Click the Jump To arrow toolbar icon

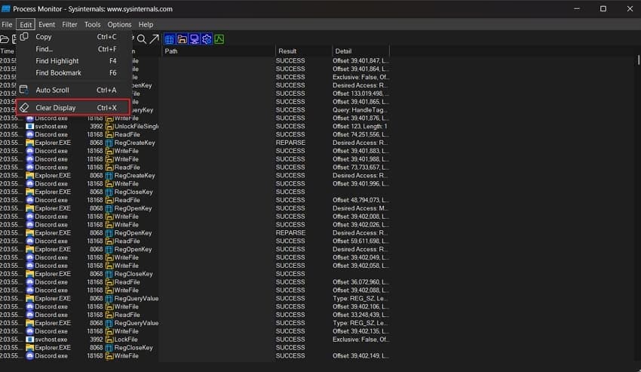click(x=154, y=39)
